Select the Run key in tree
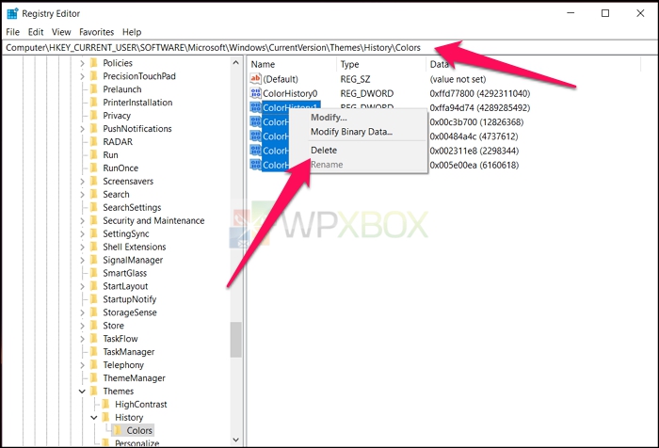Screen dimensions: 659x448 coord(110,154)
